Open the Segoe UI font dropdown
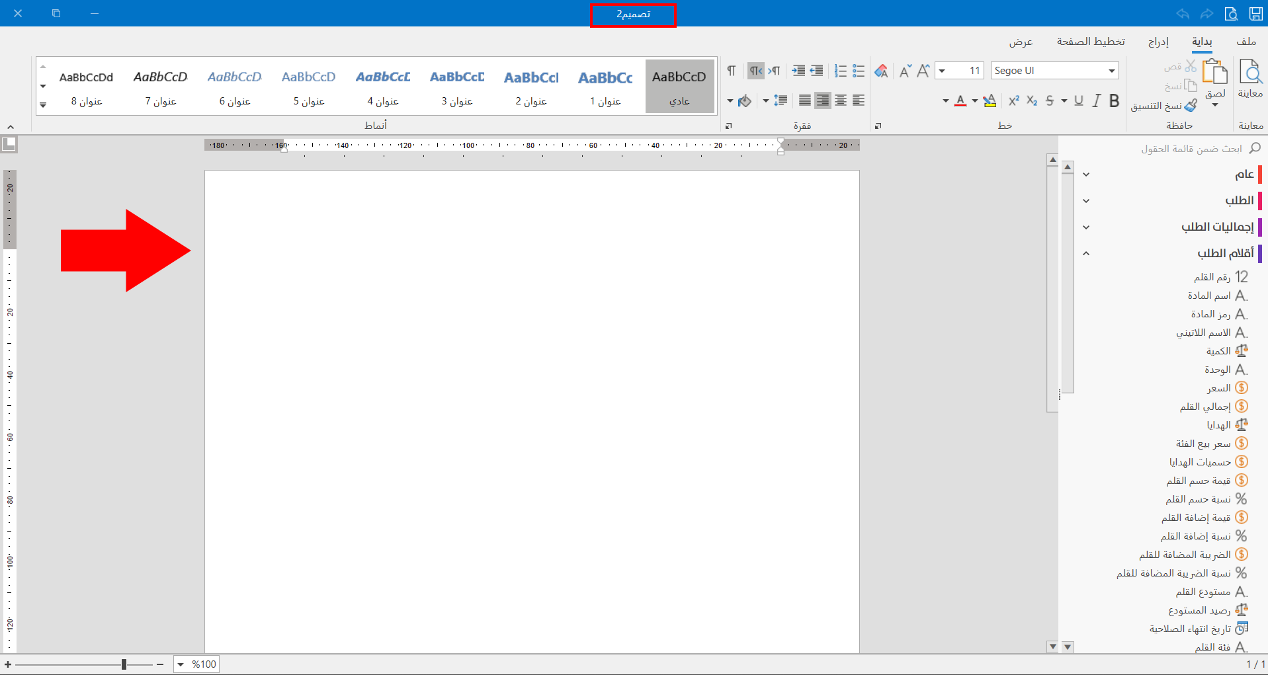1268x675 pixels. 1112,71
